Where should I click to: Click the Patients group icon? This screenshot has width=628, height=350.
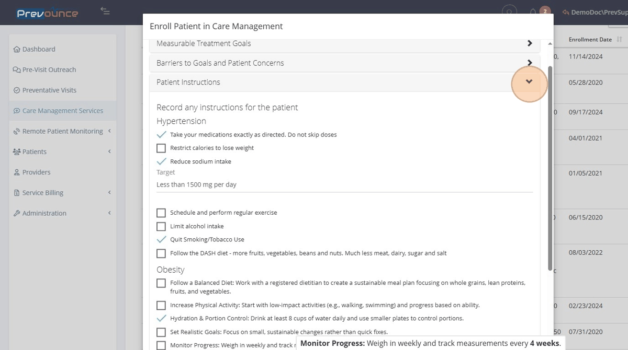click(x=17, y=151)
